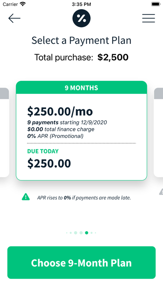The image size is (163, 290).
Task: Tap the 0% APR (Promotional) line
Action: point(55,136)
